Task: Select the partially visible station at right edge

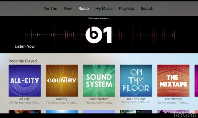Action: coord(196,81)
